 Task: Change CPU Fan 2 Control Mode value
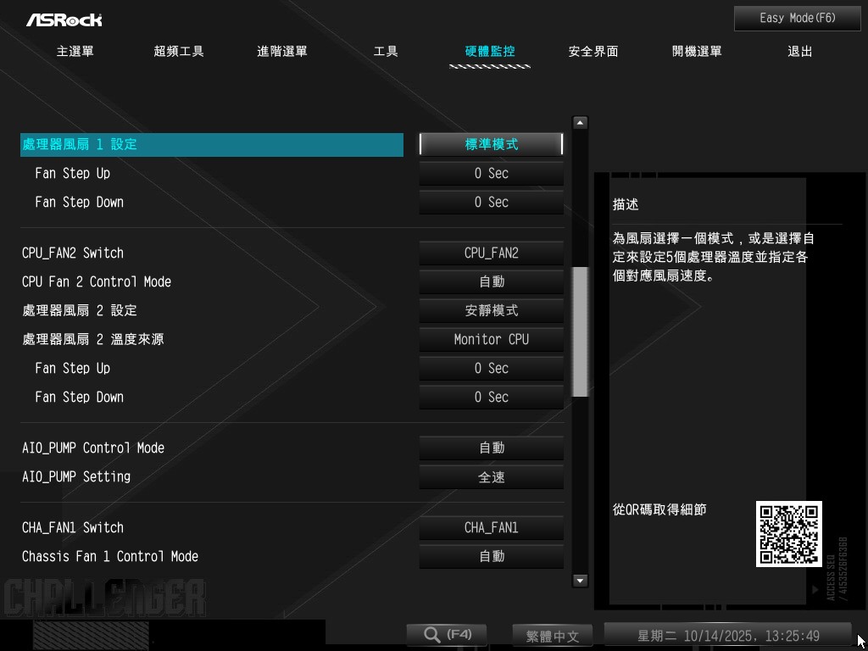point(491,282)
